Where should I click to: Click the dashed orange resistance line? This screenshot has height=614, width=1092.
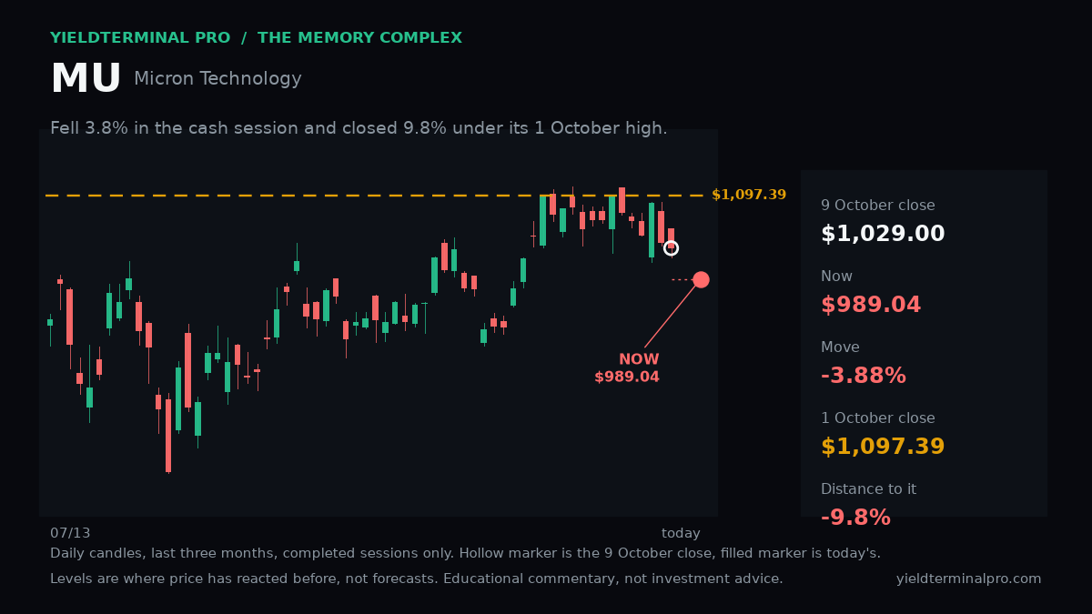pyautogui.click(x=374, y=195)
